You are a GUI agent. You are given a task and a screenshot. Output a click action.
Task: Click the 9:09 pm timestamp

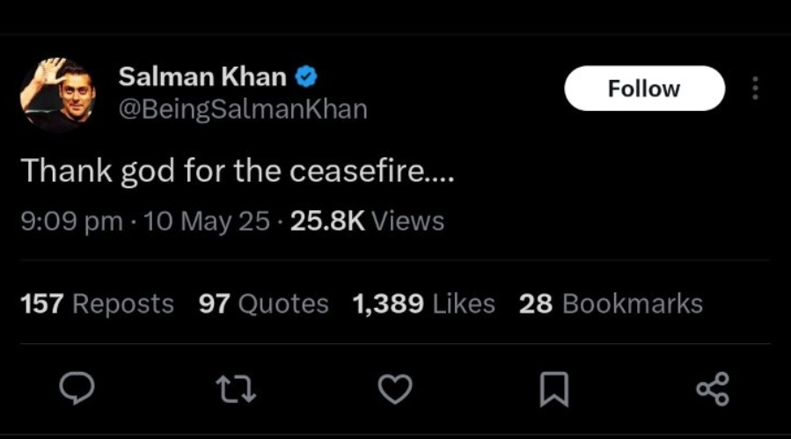click(71, 222)
